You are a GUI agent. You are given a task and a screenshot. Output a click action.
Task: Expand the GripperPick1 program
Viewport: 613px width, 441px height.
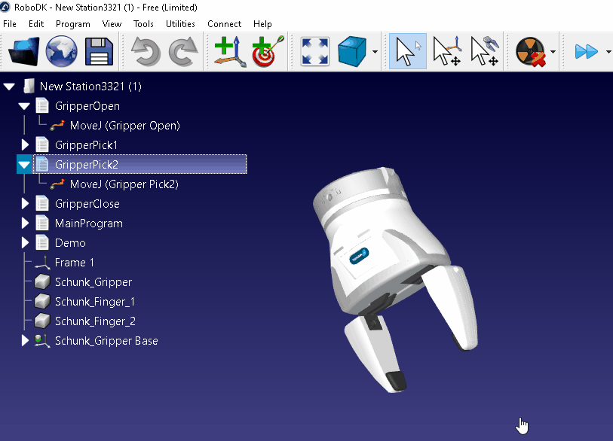tap(25, 144)
